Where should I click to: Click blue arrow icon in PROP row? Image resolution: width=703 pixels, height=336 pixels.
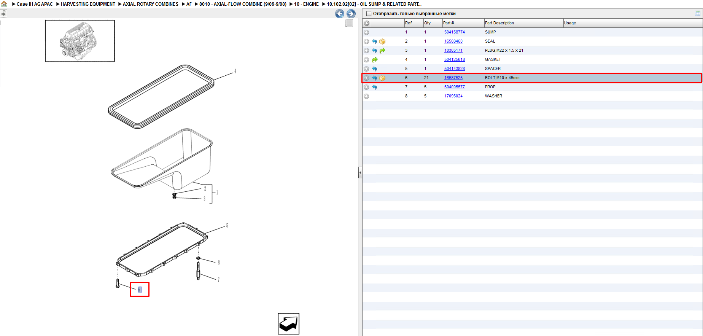tap(374, 87)
